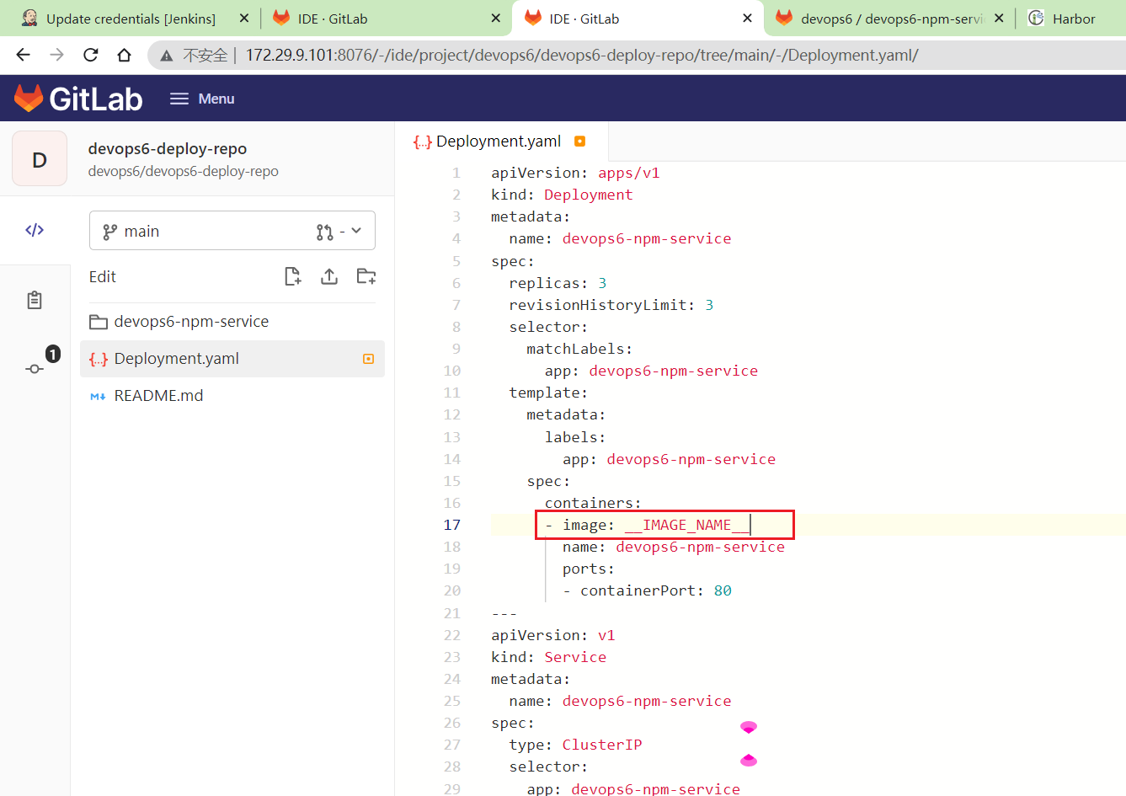The width and height of the screenshot is (1126, 796).
Task: Close the Update credentials Jenkins tab
Action: pos(244,19)
